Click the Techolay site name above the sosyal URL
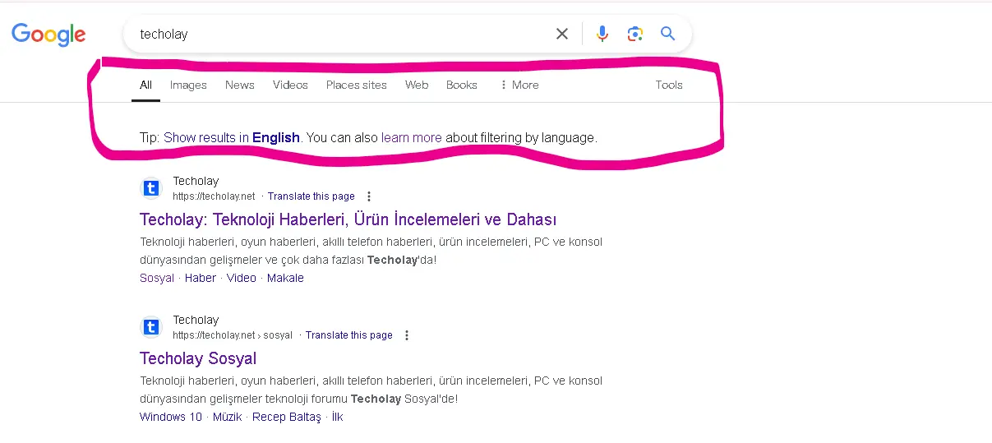Viewport: 992px width, 443px height. 196,320
